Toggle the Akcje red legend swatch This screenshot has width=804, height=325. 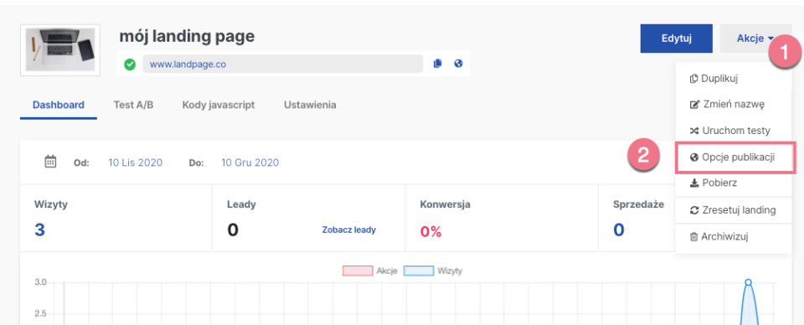tap(358, 271)
